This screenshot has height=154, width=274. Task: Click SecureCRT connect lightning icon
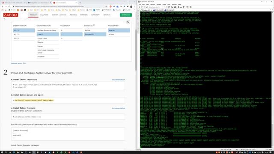click(142, 7)
